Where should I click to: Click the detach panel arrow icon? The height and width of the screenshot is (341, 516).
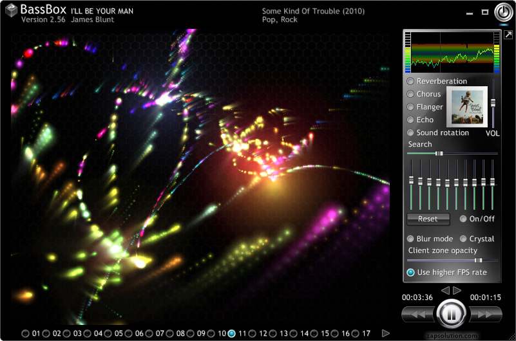[508, 35]
